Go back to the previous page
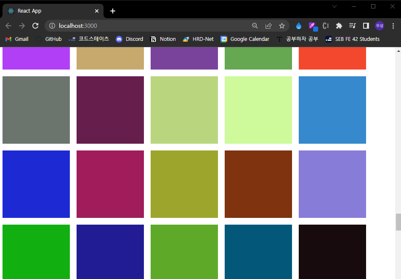Screen dimensions: 401x279 pos(8,26)
